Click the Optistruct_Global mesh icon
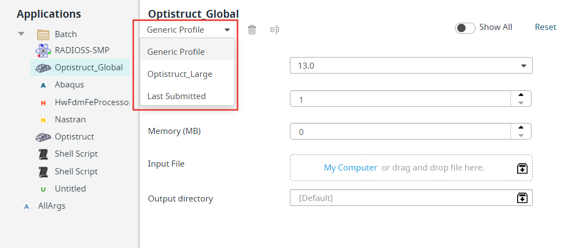 [x=43, y=68]
